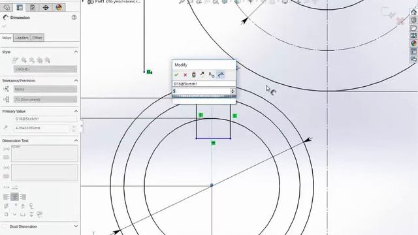Viewport: 418px width, 235px height.
Task: Collapse the Tolerance/Precision section
Action: coord(76,80)
